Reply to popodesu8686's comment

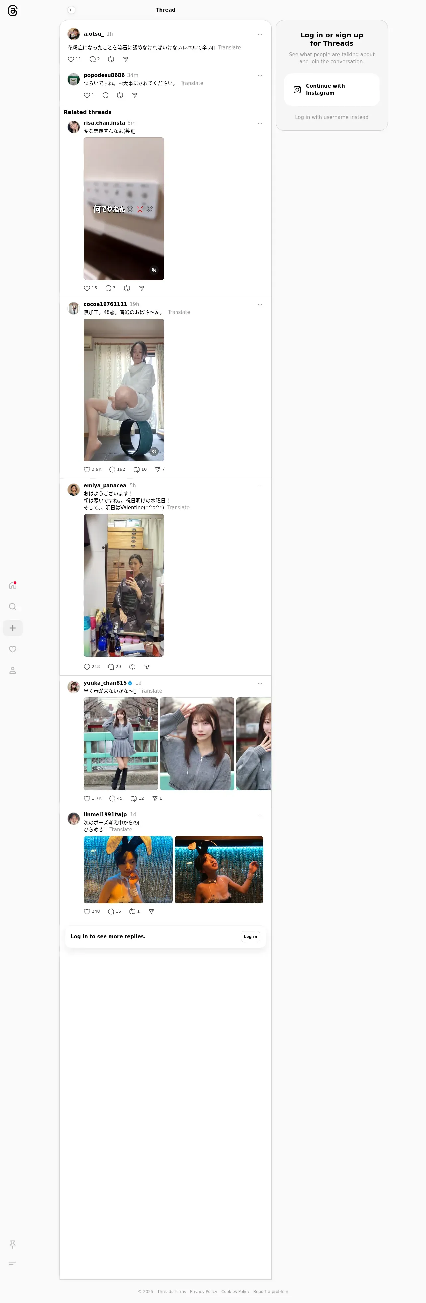click(106, 95)
